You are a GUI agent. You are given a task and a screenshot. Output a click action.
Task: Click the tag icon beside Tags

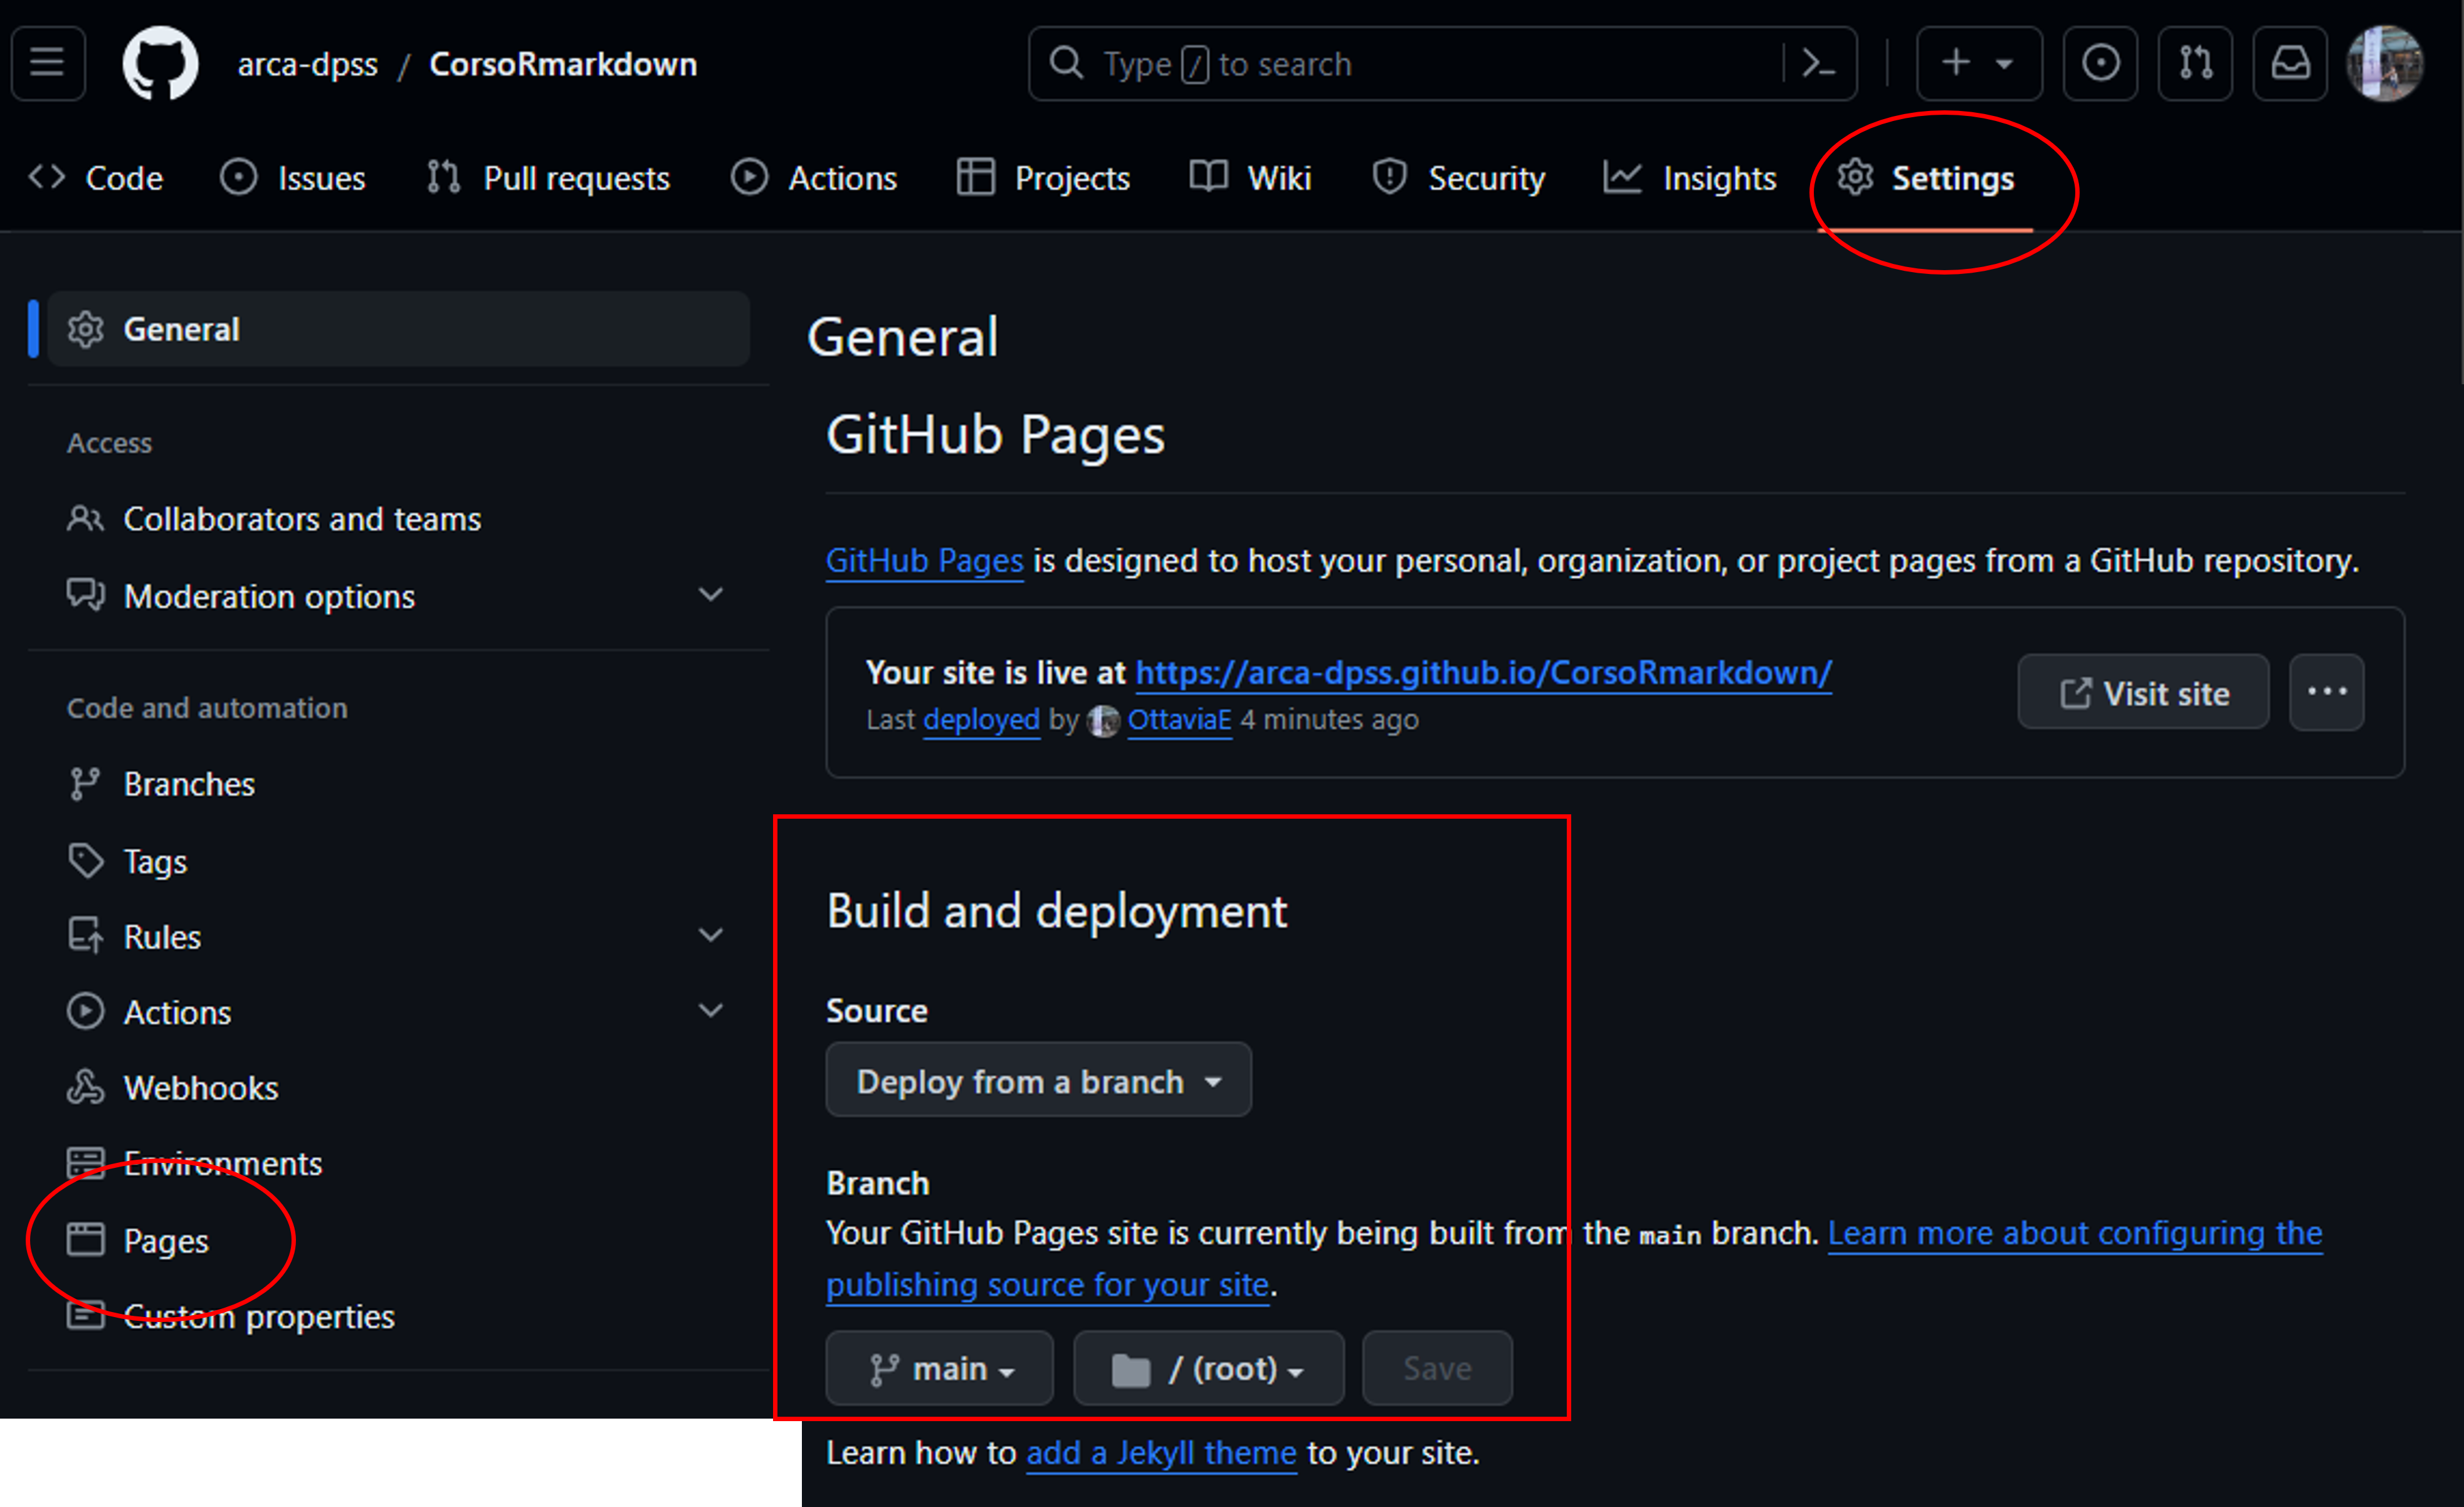85,861
